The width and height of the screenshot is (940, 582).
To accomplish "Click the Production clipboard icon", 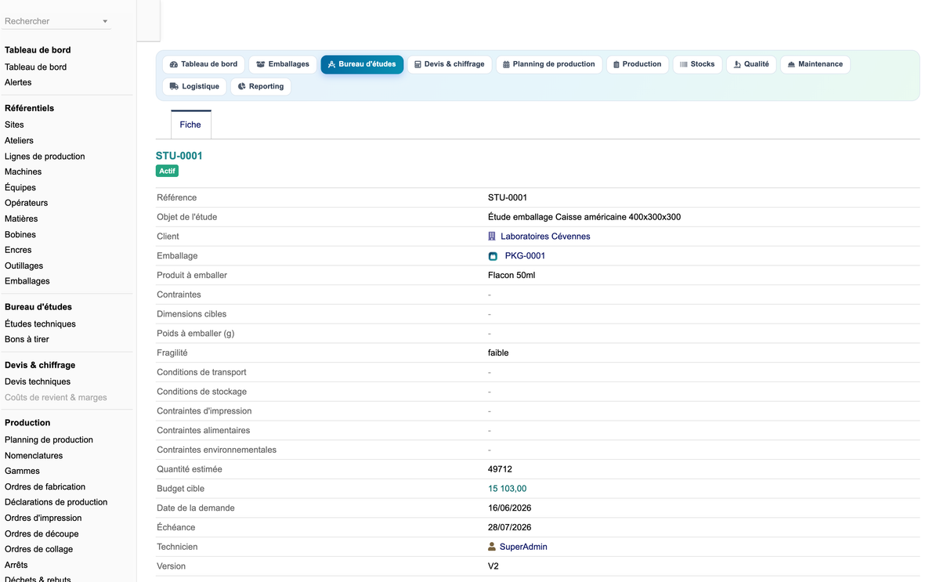I will pos(616,64).
